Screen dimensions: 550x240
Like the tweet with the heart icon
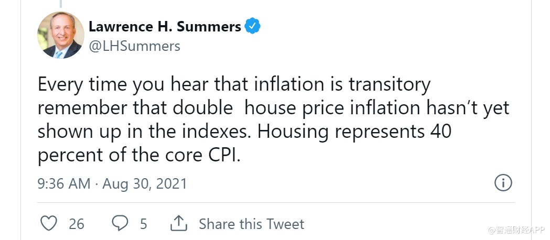point(49,224)
